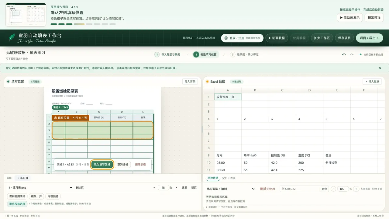Open the 1 · 练习表.png page dropdown
Screen dimensions: 389x219
click(x=40, y=188)
